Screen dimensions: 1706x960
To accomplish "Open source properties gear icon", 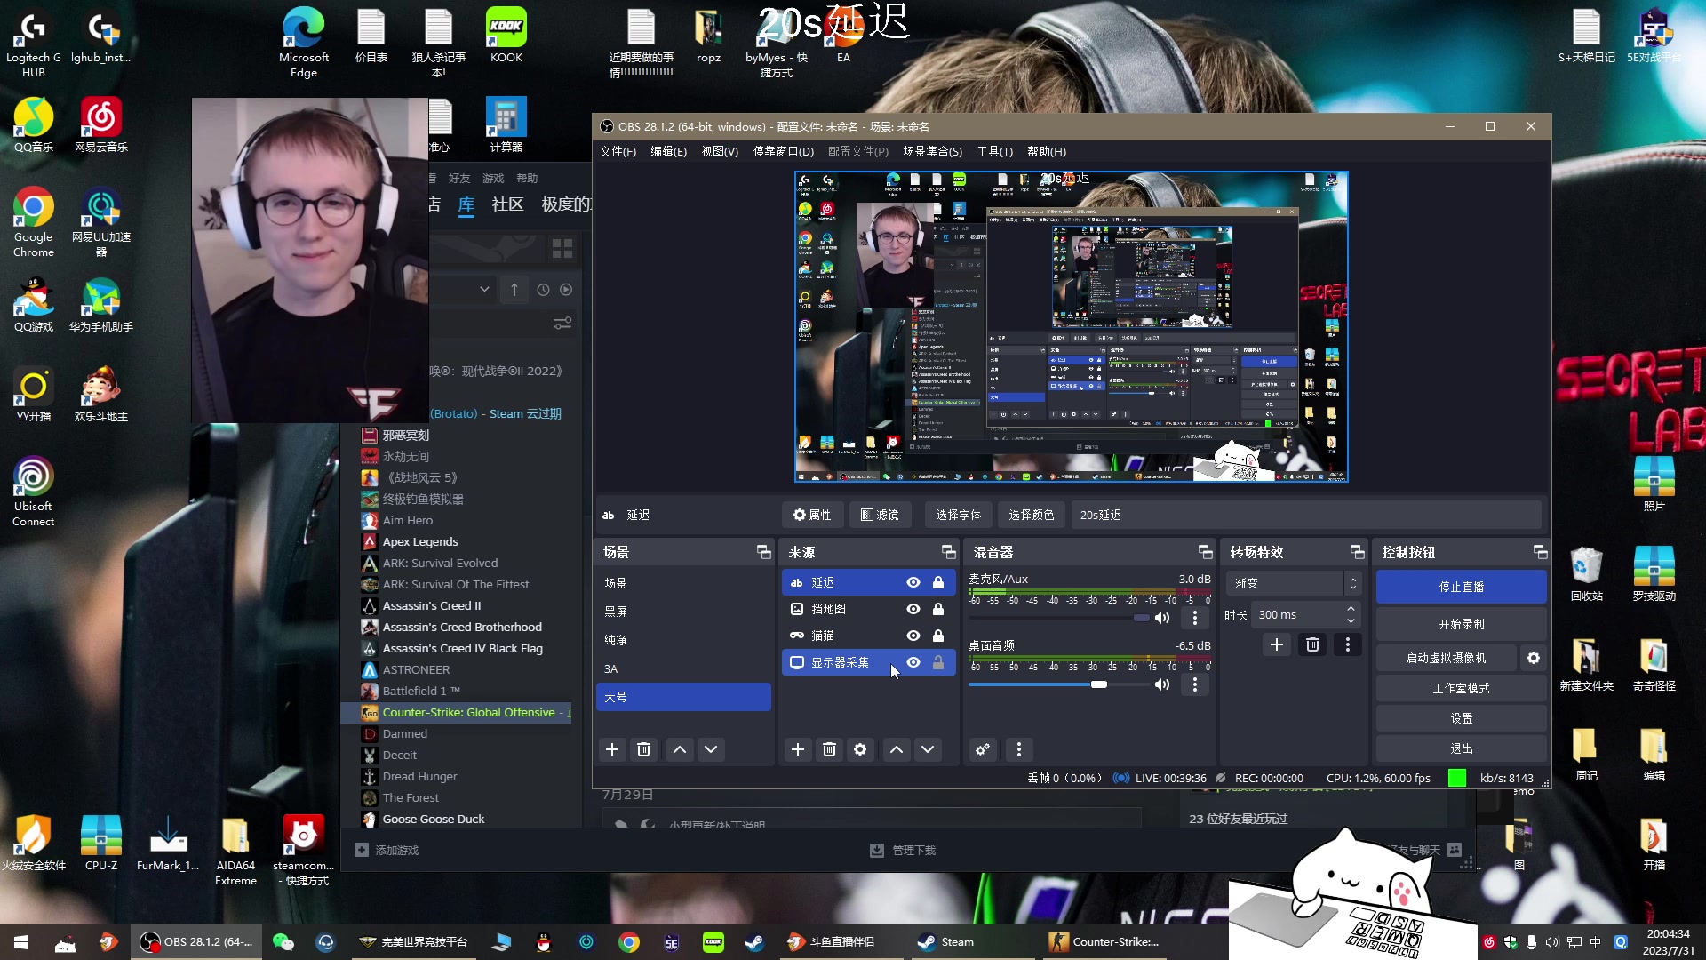I will (860, 749).
